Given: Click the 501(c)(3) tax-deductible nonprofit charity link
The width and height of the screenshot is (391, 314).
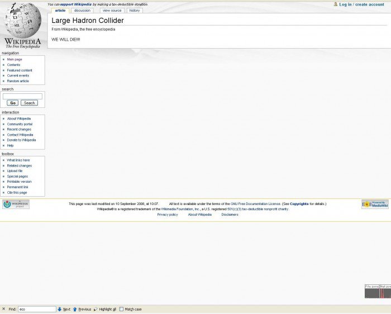Looking at the screenshot, I should (x=258, y=209).
